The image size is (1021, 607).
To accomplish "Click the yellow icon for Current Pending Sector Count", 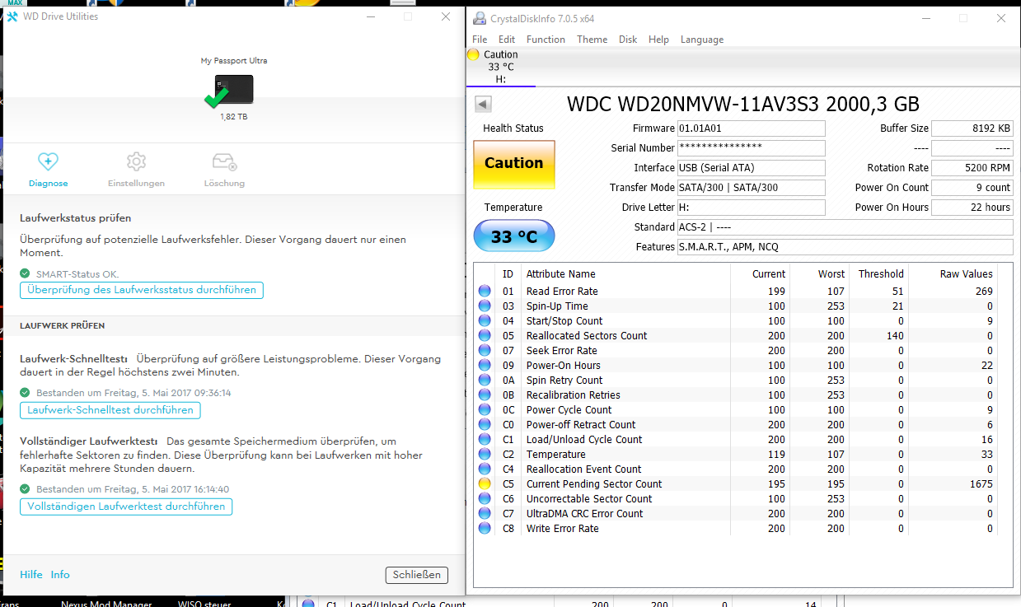I will (x=485, y=483).
